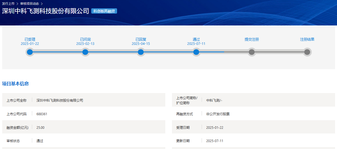Go to 审核项目动态 breadcrumb link
Image resolution: width=337 pixels, height=149 pixels.
point(29,4)
